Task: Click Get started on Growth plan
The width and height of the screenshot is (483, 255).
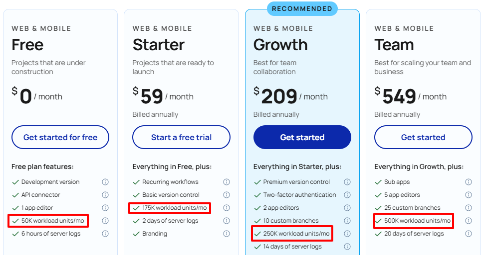Action: click(302, 137)
